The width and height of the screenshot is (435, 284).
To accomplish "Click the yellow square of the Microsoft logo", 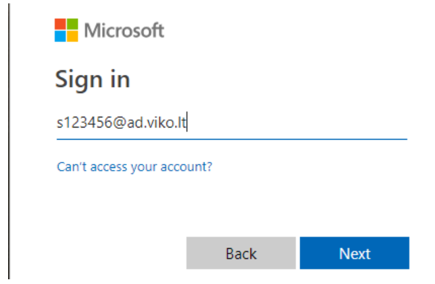I will pyautogui.click(x=72, y=36).
